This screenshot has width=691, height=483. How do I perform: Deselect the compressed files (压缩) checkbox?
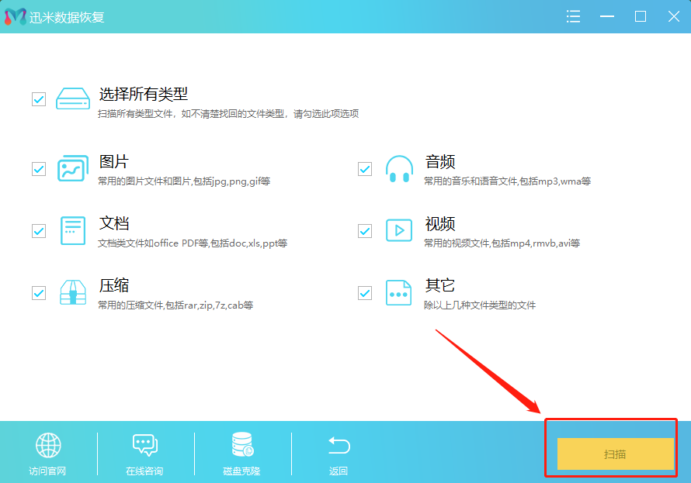[x=39, y=292]
